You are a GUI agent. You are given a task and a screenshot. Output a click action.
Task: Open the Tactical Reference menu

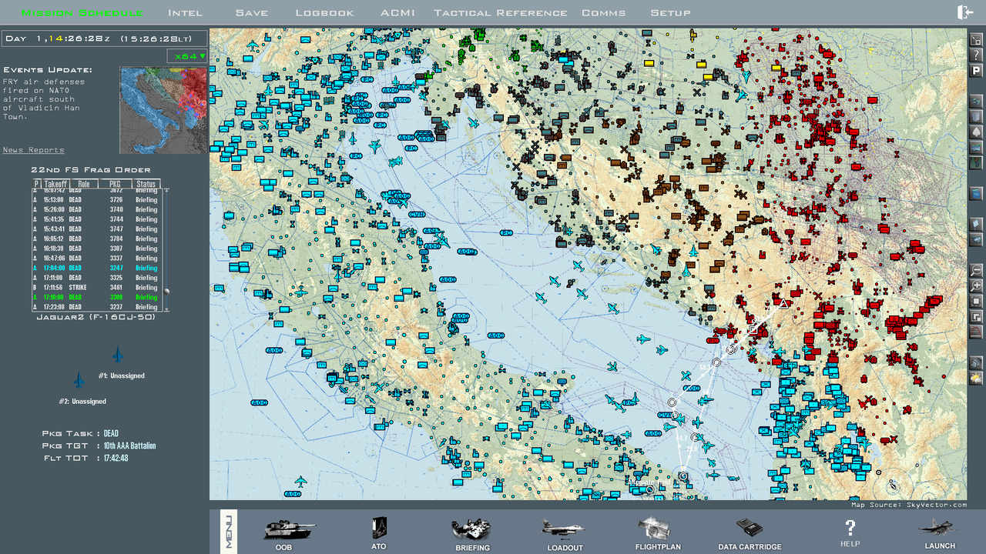pyautogui.click(x=501, y=13)
